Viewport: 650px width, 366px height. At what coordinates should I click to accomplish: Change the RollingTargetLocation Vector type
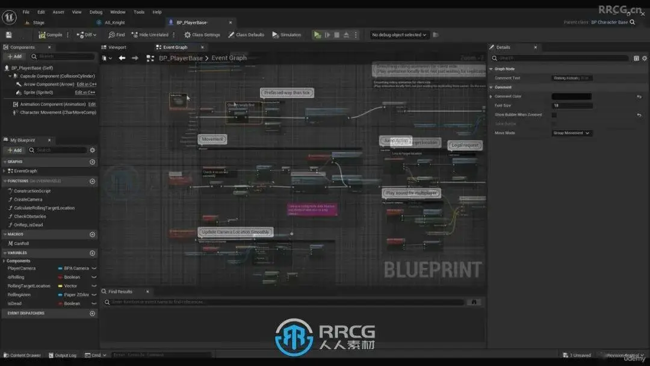[67, 285]
